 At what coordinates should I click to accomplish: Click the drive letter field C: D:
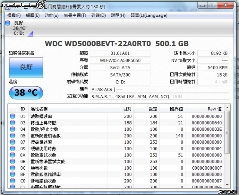click(x=120, y=82)
